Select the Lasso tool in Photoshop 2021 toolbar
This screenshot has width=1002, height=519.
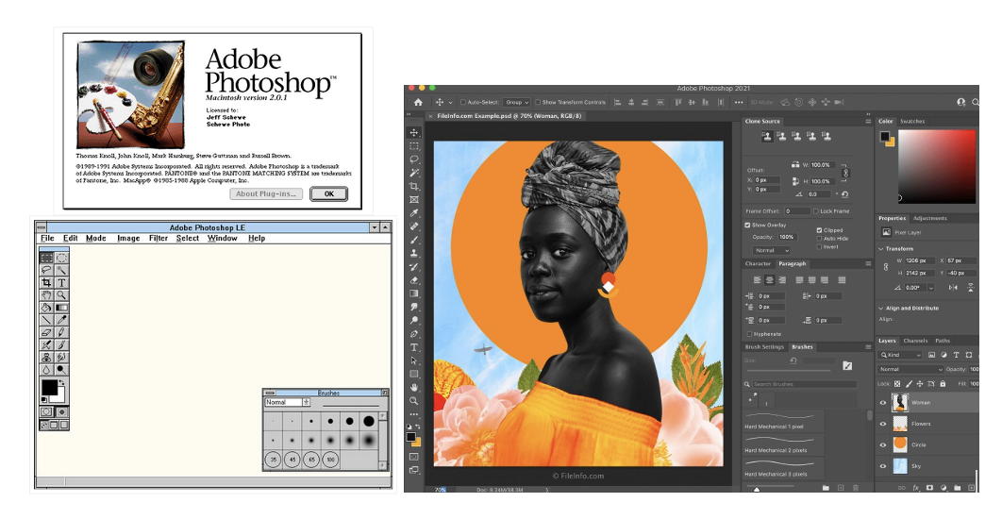pyautogui.click(x=414, y=159)
